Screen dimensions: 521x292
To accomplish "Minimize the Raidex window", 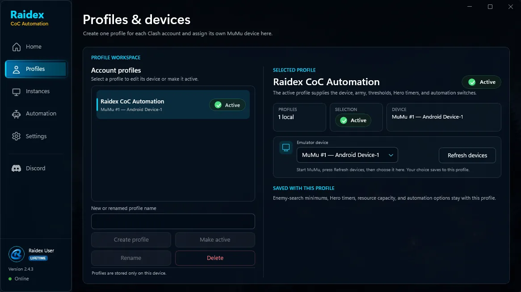I will pyautogui.click(x=470, y=7).
